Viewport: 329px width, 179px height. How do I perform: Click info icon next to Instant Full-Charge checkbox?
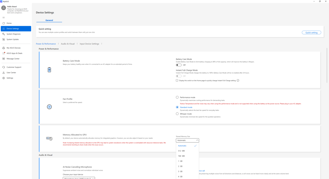tap(238, 80)
